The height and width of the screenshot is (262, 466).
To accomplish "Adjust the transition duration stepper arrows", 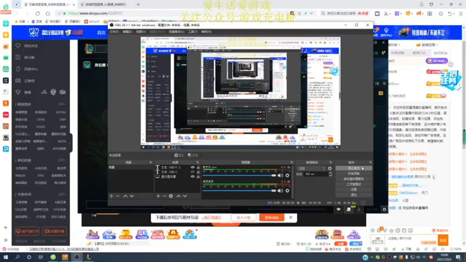I will click(330, 174).
